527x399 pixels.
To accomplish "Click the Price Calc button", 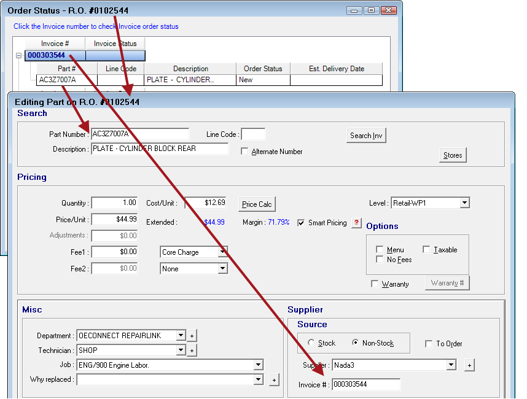I will click(x=257, y=204).
